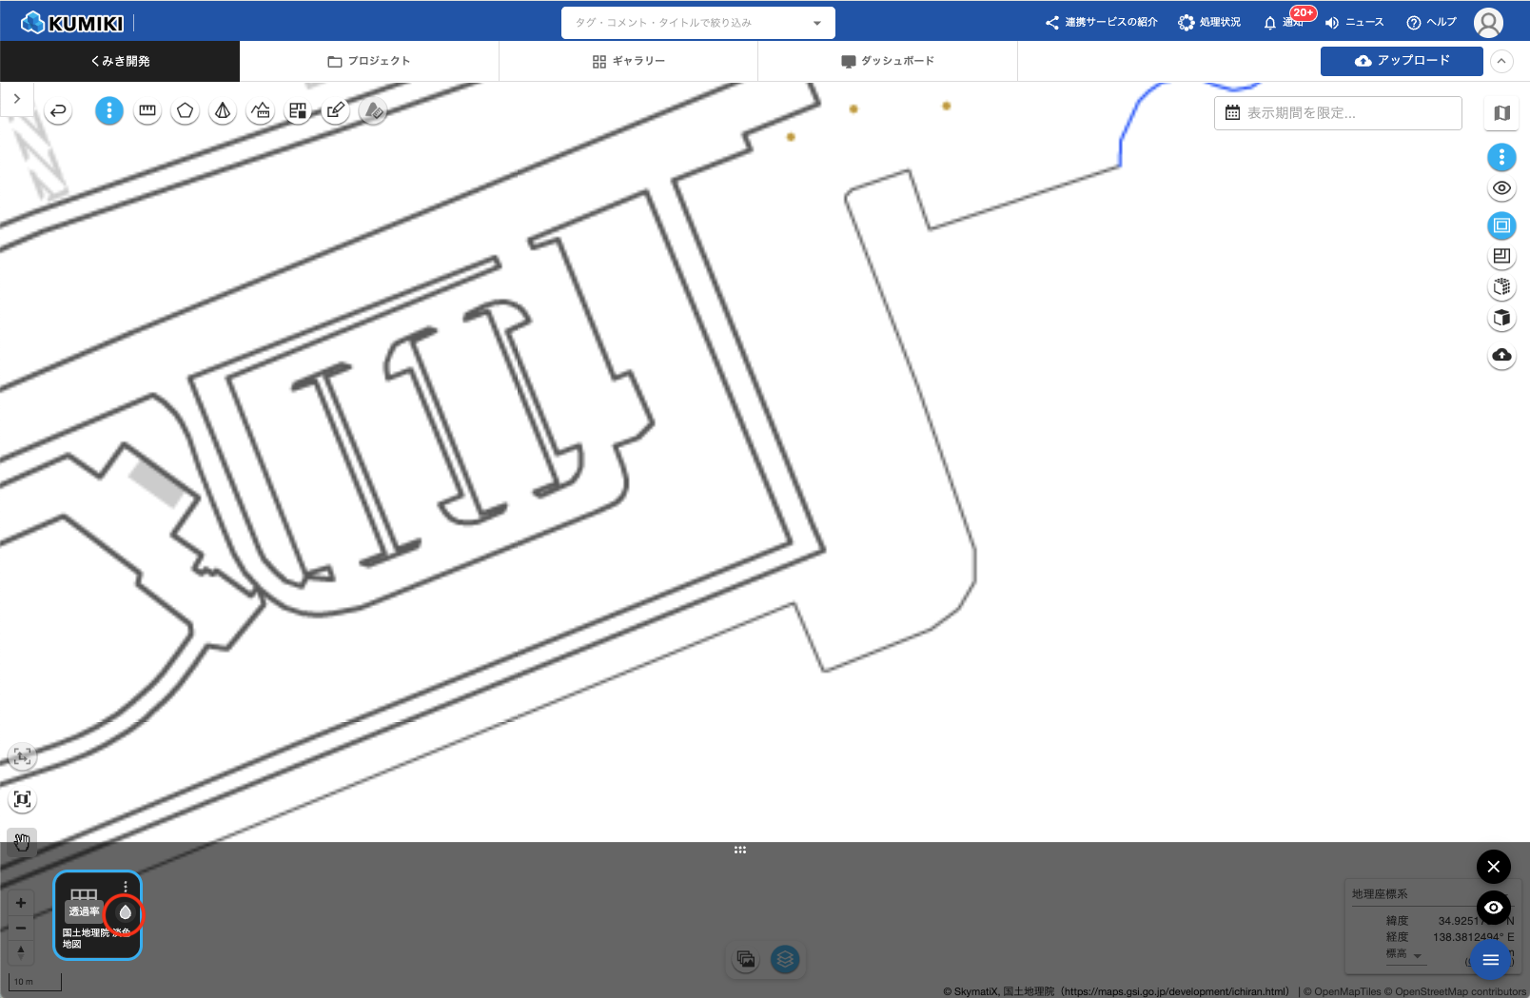Open the folded map icon button
This screenshot has width=1530, height=998.
pos(1501,113)
